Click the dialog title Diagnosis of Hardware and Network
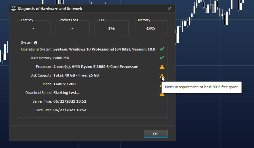254x148 pixels. [50, 9]
